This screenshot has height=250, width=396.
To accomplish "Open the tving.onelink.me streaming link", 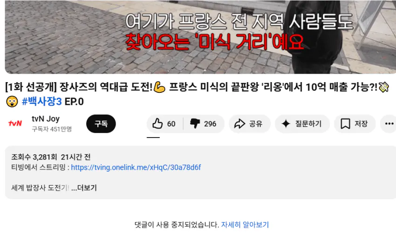I will (x=136, y=167).
